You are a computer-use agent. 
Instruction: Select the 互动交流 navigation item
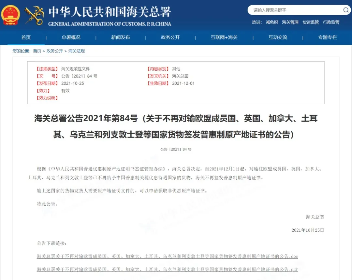click(278, 37)
